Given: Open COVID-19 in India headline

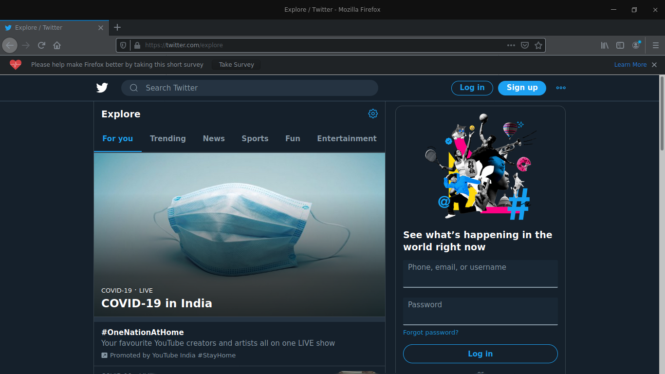Looking at the screenshot, I should click(x=157, y=303).
